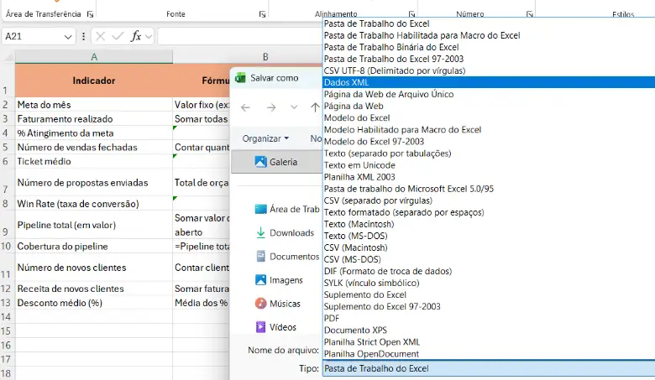Screen dimensions: 655x380
Task: Select SYLK (vínculo simbólico) type
Action: 490,283
